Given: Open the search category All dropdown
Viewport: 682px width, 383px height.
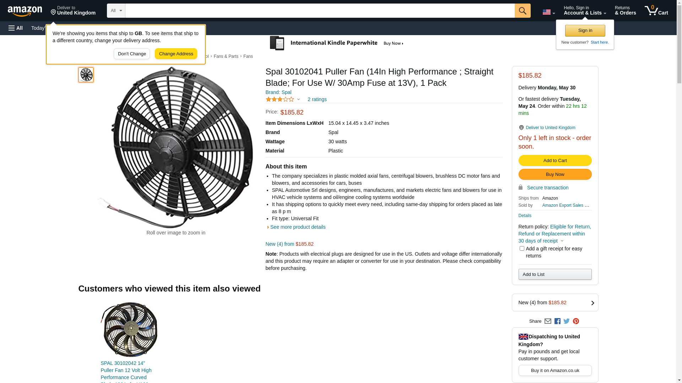Looking at the screenshot, I should point(116,11).
